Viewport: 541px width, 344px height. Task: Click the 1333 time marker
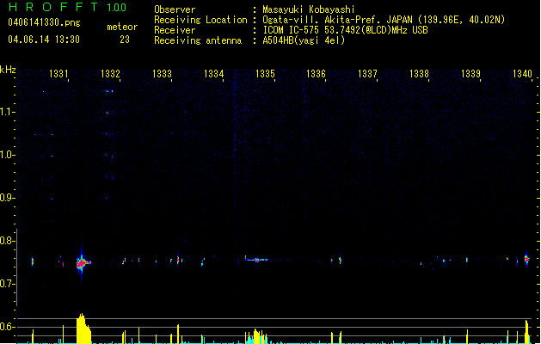[162, 73]
